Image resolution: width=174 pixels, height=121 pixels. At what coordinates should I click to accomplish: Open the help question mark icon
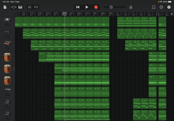(x=169, y=7)
